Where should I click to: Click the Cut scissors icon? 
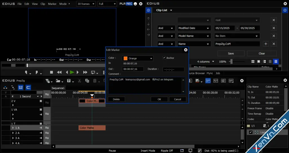coord(79,81)
